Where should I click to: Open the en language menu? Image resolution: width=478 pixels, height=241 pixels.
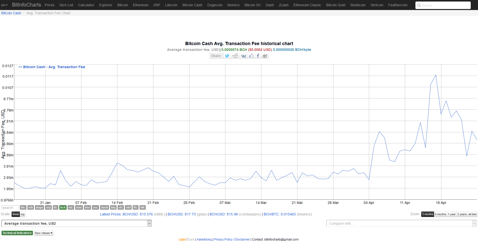pos(5,5)
